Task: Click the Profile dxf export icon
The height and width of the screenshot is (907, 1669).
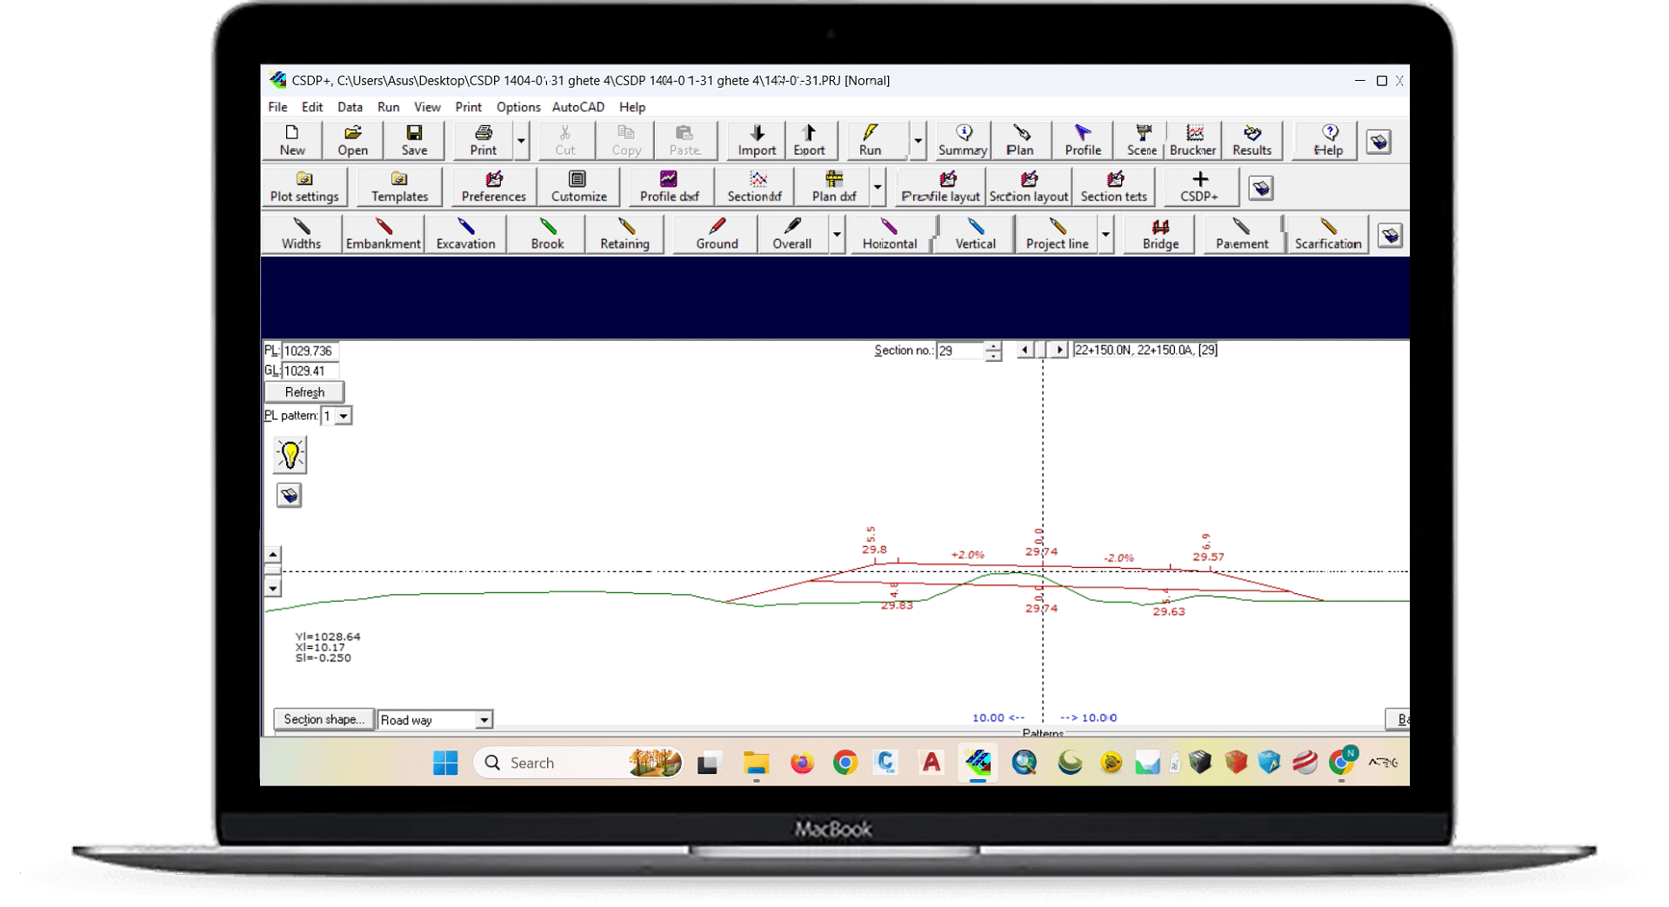Action: pyautogui.click(x=669, y=187)
